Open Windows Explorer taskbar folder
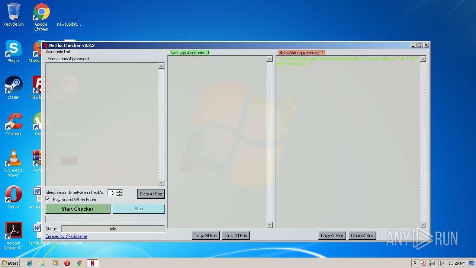 (42, 263)
